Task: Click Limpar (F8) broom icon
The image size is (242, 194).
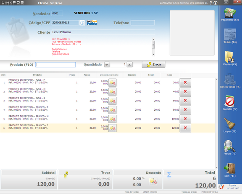Action: (x=230, y=125)
